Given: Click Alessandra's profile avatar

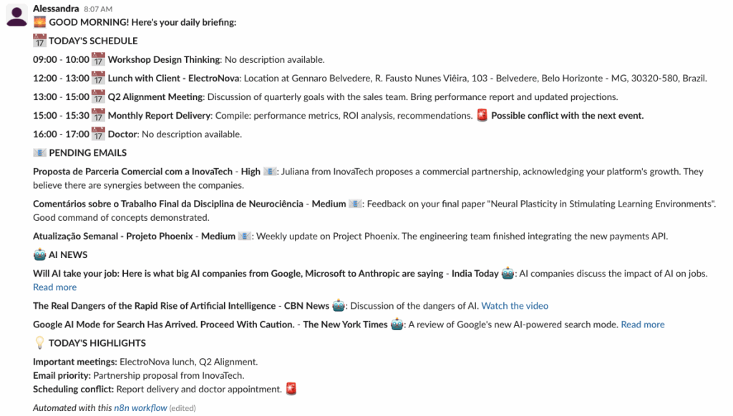Looking at the screenshot, I should 16,16.
